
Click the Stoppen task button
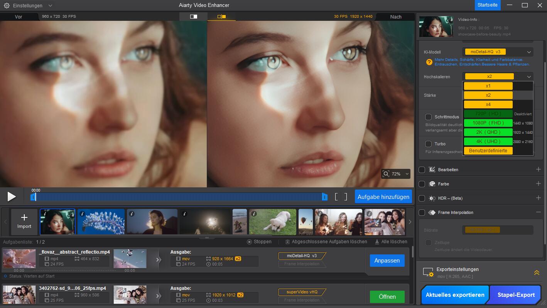pyautogui.click(x=259, y=242)
